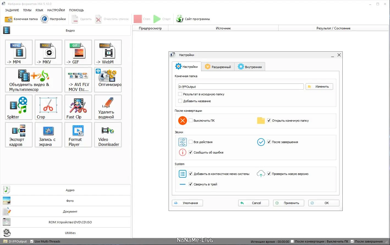Enable Выключить ПК in the settings dialog

(191, 120)
